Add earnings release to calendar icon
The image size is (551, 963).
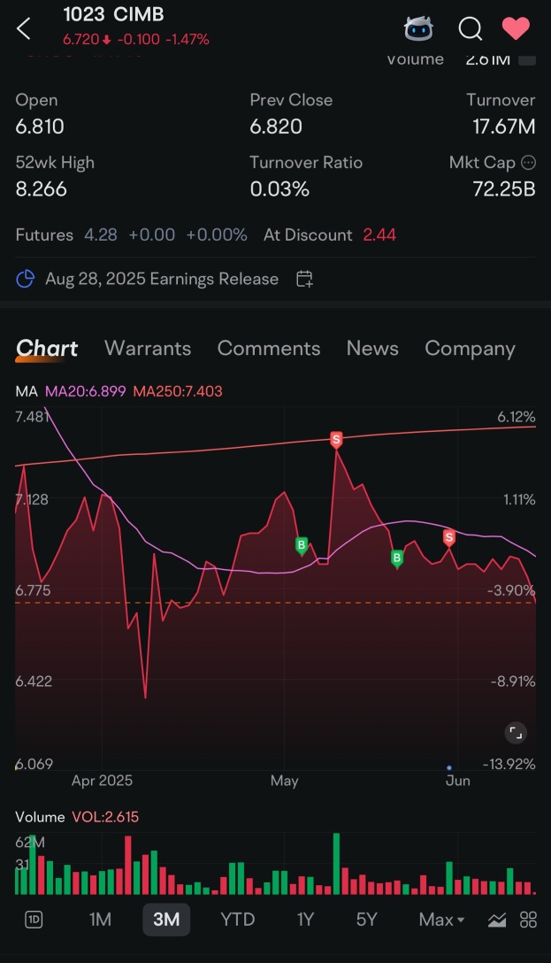[x=305, y=279]
